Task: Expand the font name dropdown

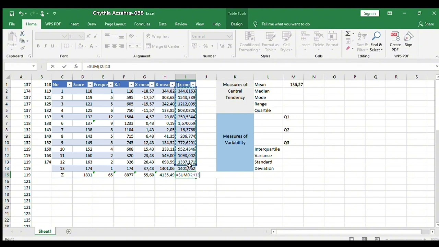Action: coord(64,36)
